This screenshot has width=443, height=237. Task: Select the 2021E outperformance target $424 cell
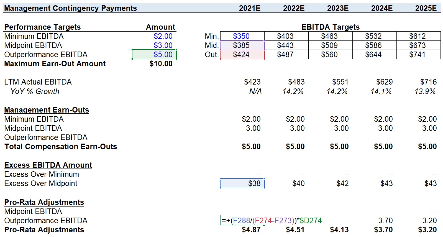click(x=242, y=54)
